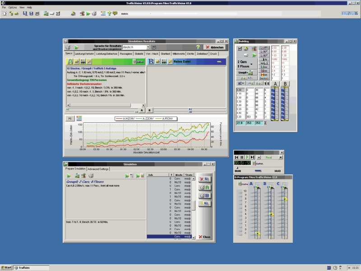The height and width of the screenshot is (271, 361).
Task: Click the Traffsim taskbar button
Action: pyautogui.click(x=31, y=267)
